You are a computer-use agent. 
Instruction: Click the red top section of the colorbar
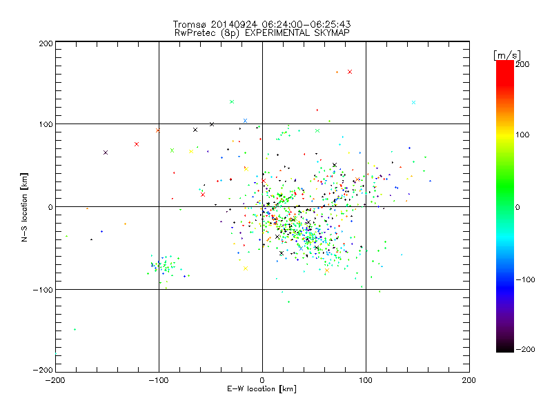(x=505, y=74)
